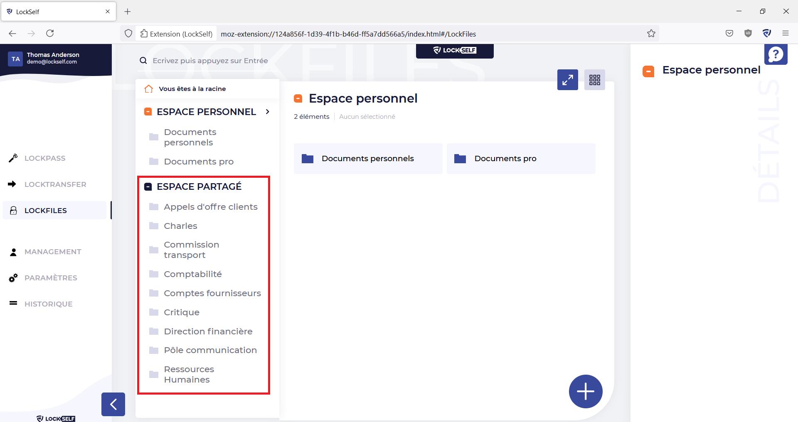Open the Charles shared folder
Screen dimensions: 798x422
coord(180,226)
